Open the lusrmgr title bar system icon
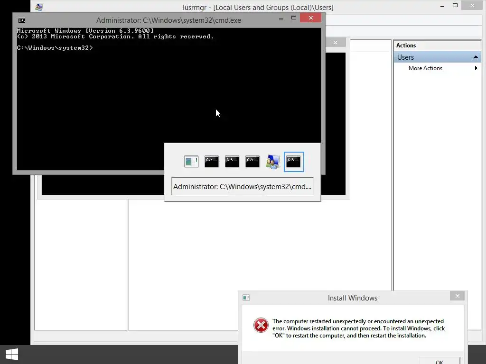Screen dimensions: 486x364 [x=39, y=7]
